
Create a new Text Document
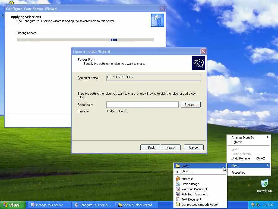pos(200,199)
